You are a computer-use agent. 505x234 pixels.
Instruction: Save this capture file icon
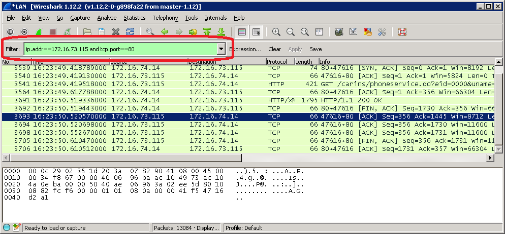101,32
